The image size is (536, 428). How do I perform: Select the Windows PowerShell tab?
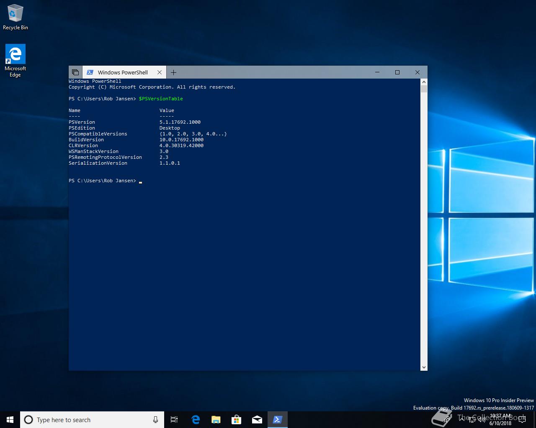pyautogui.click(x=123, y=72)
